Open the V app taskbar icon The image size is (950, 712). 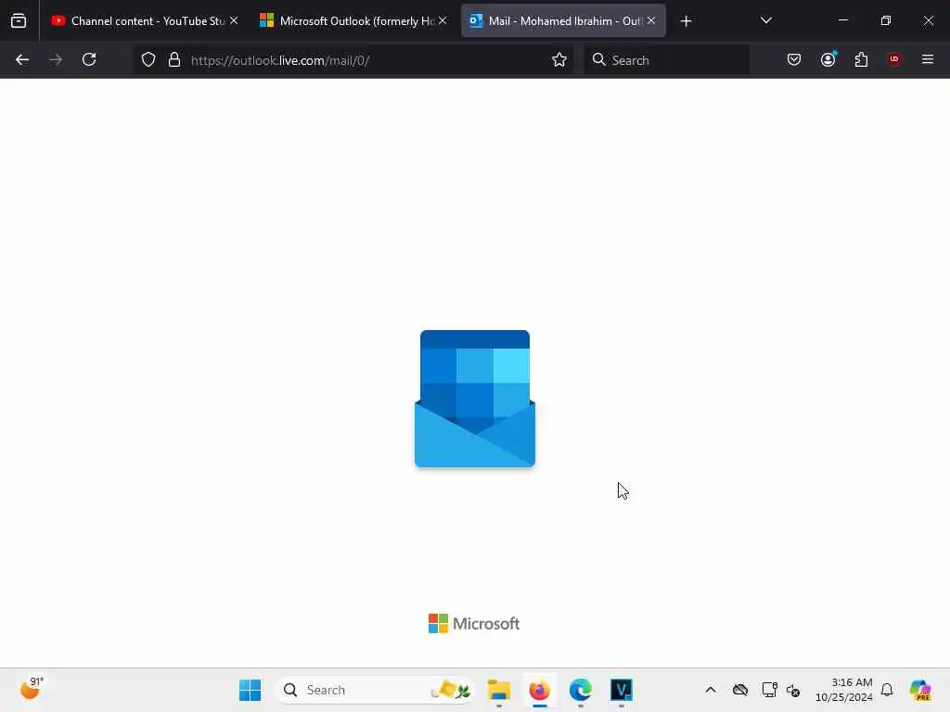[x=621, y=690]
